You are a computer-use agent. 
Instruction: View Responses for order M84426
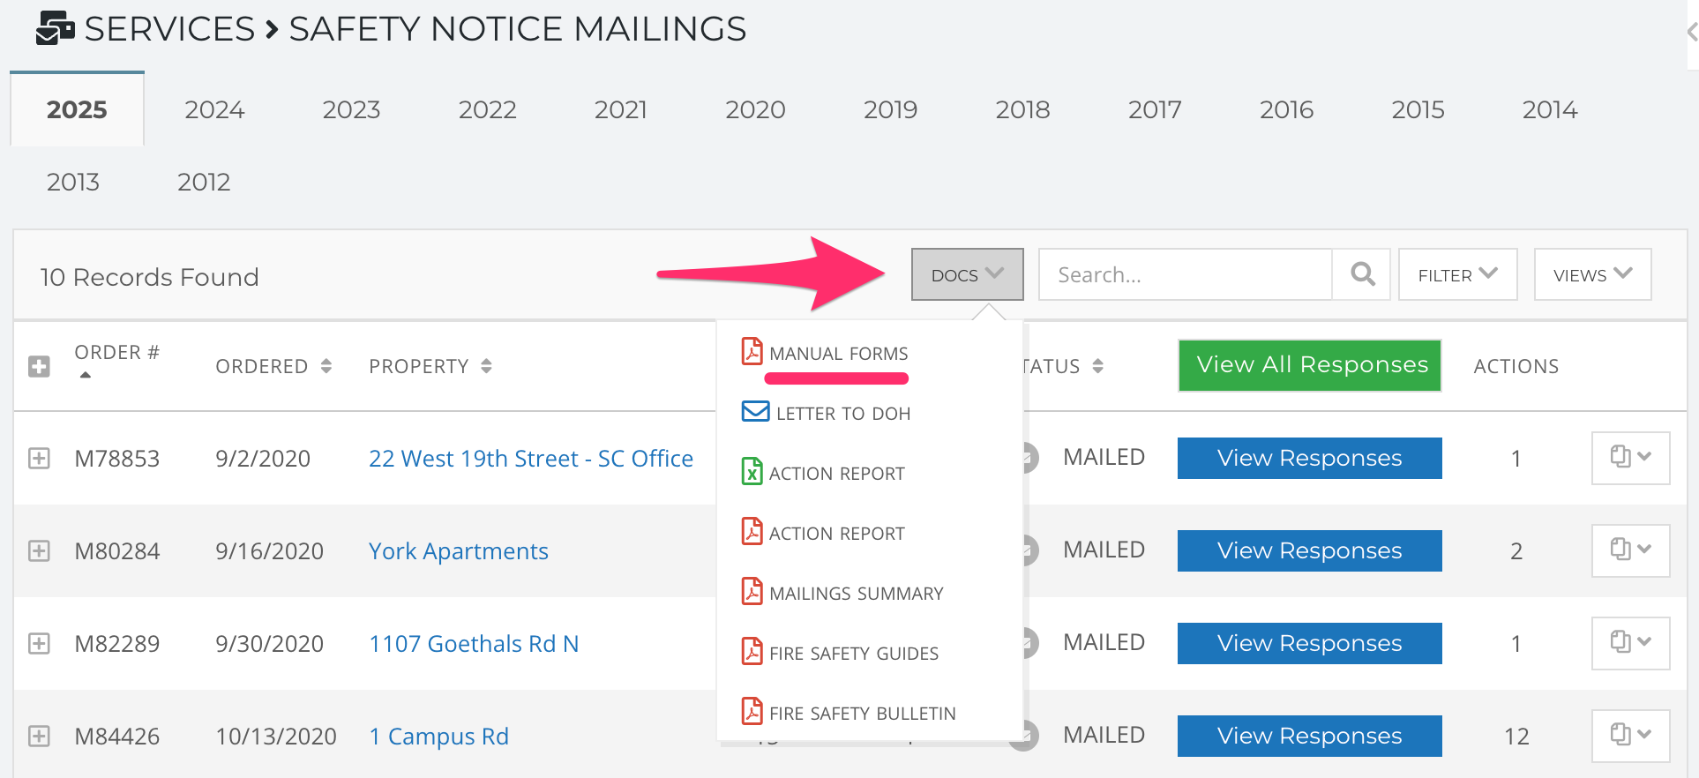(1310, 736)
